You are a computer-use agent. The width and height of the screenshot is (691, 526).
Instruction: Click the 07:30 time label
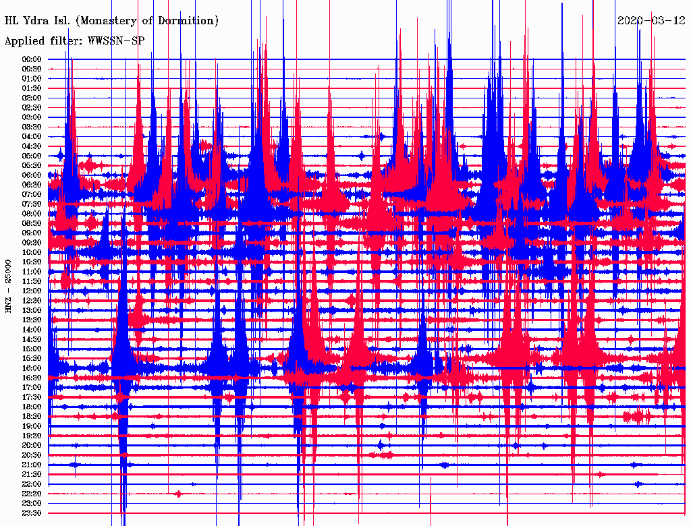(32, 204)
